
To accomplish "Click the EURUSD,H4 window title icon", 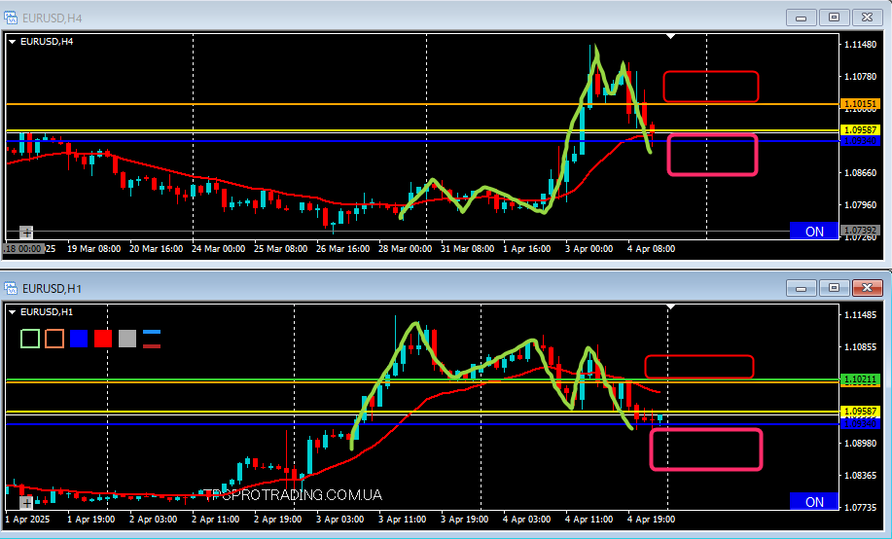I will (x=12, y=17).
